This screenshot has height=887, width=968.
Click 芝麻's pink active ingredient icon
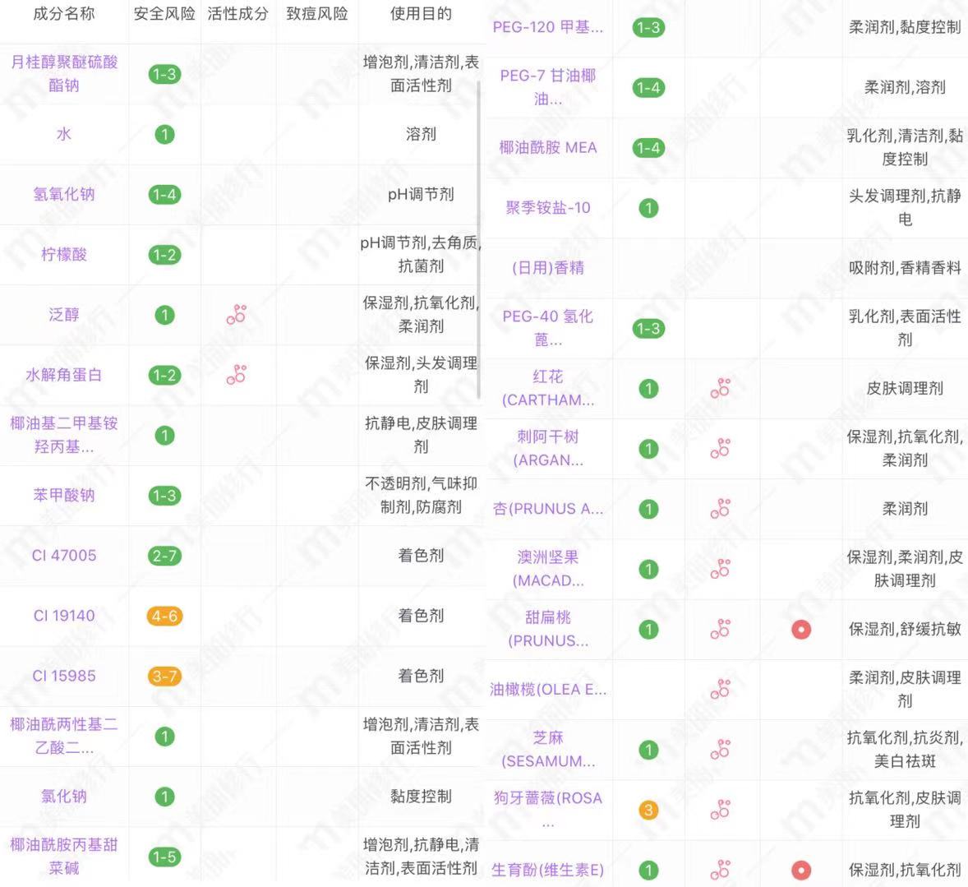click(721, 750)
